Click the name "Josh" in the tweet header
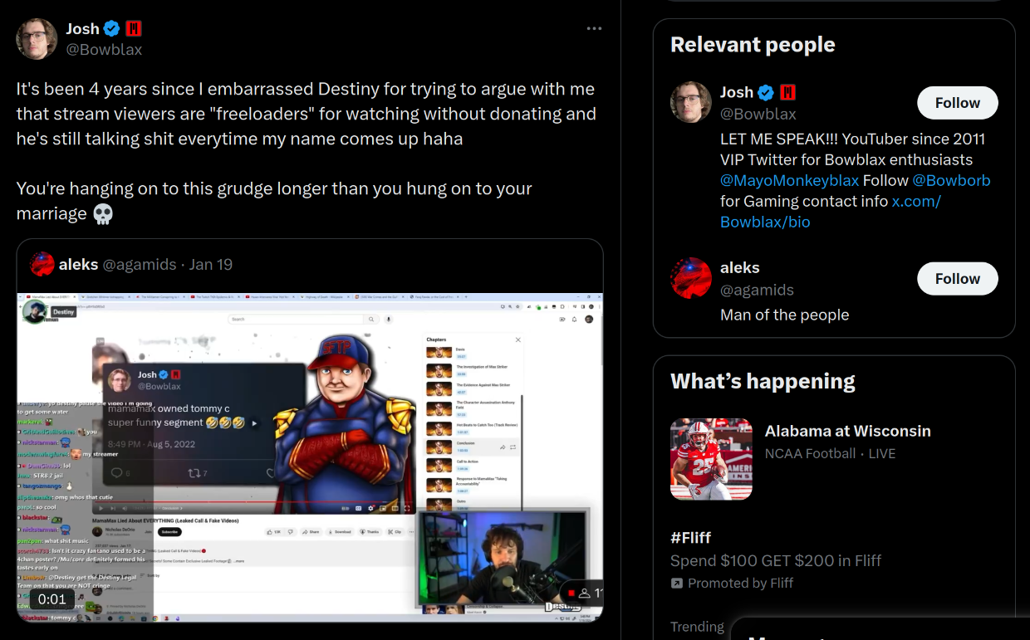This screenshot has width=1030, height=640. [82, 28]
